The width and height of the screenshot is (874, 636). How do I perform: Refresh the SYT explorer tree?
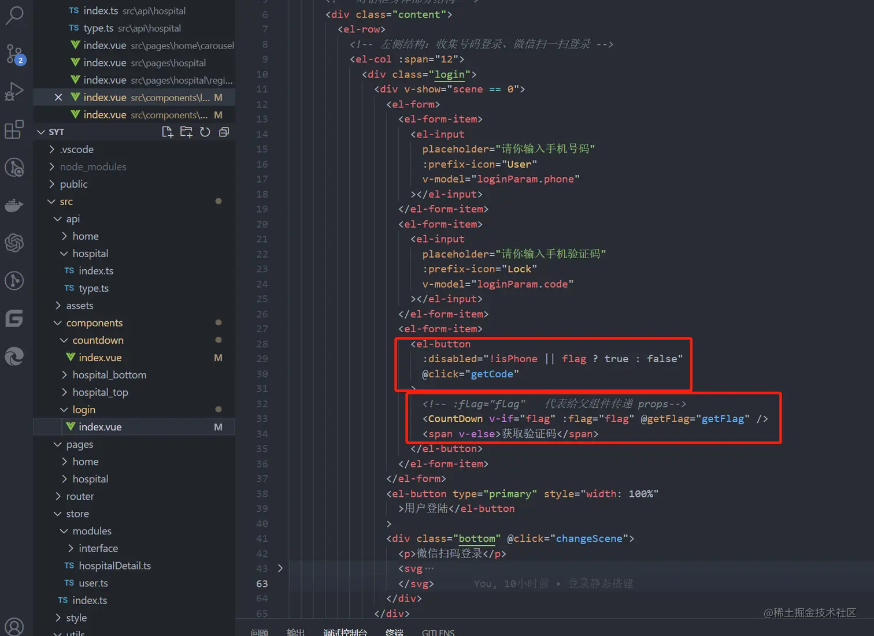click(205, 132)
